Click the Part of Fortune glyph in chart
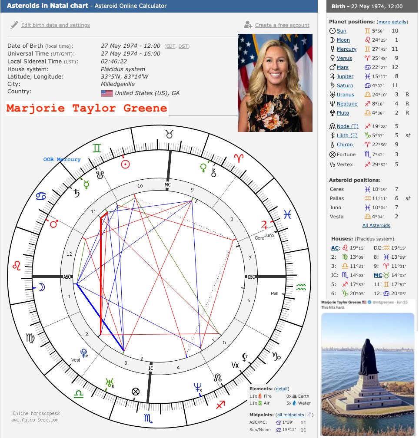419x438 pixels. click(x=136, y=392)
